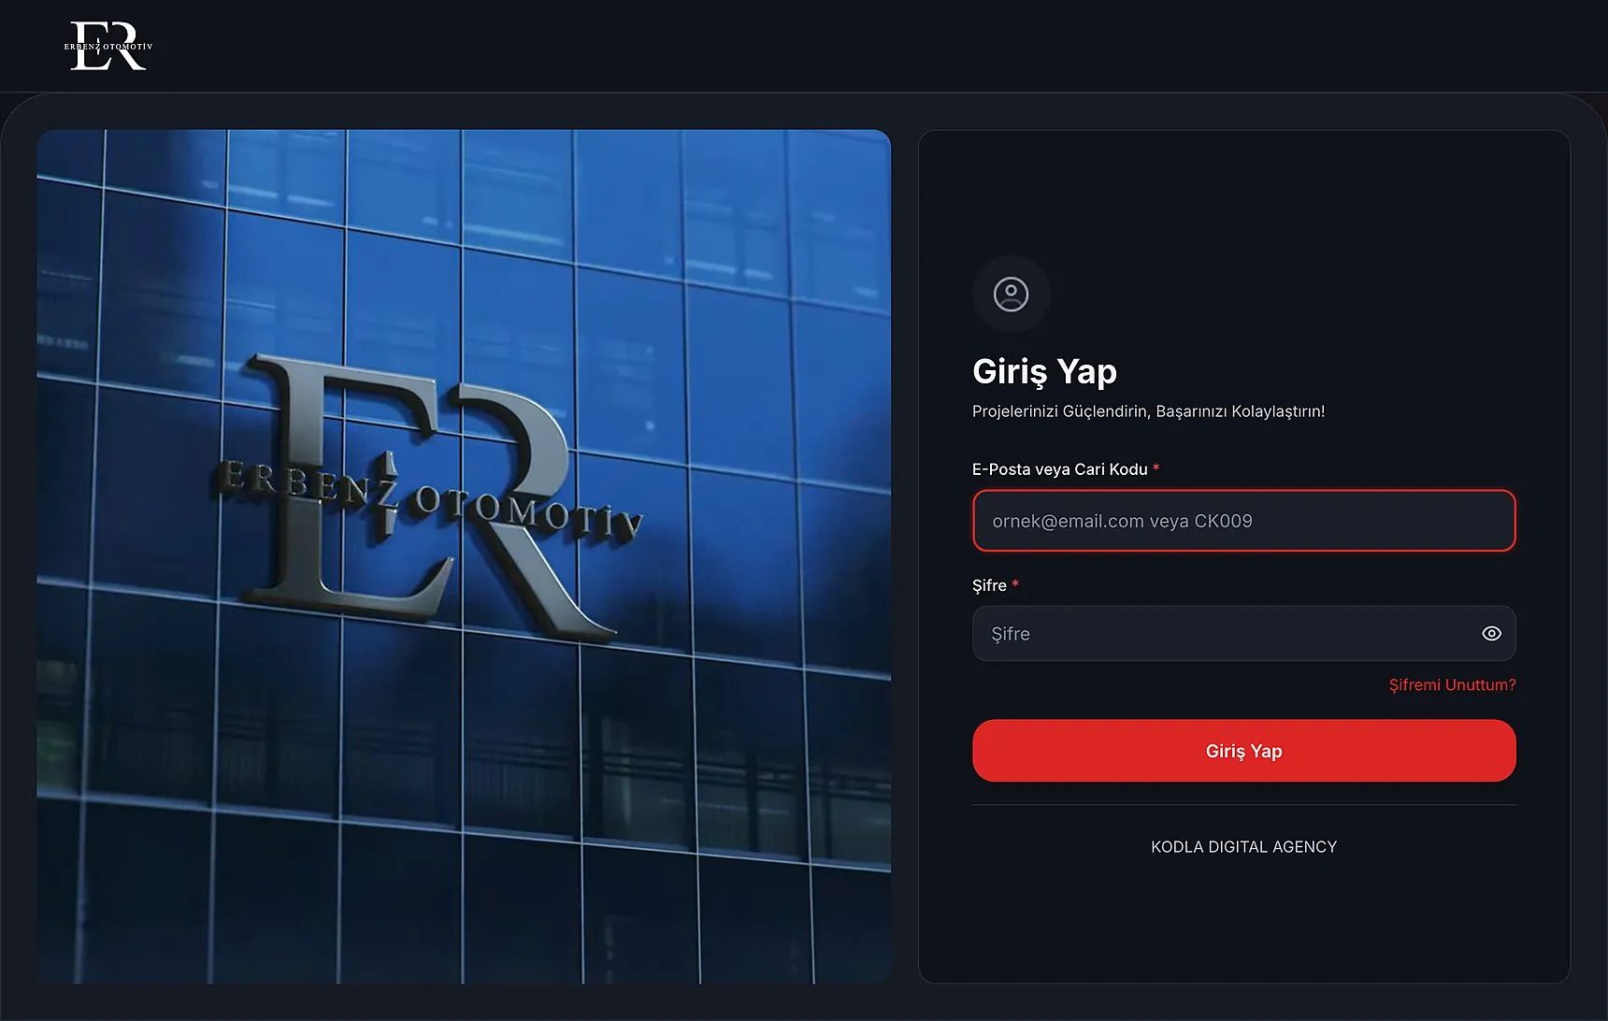This screenshot has height=1021, width=1608.
Task: Open the Şifremi Unuttum? link
Action: [1452, 684]
